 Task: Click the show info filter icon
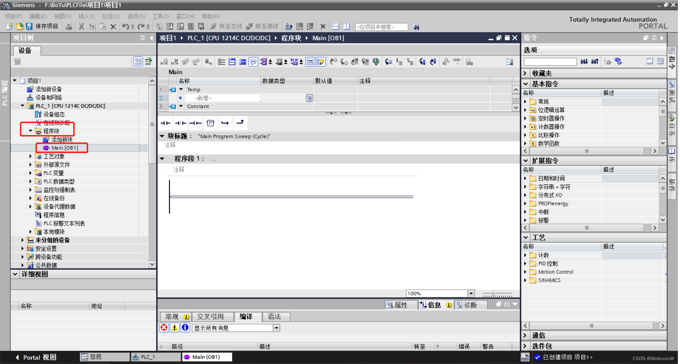[185, 328]
